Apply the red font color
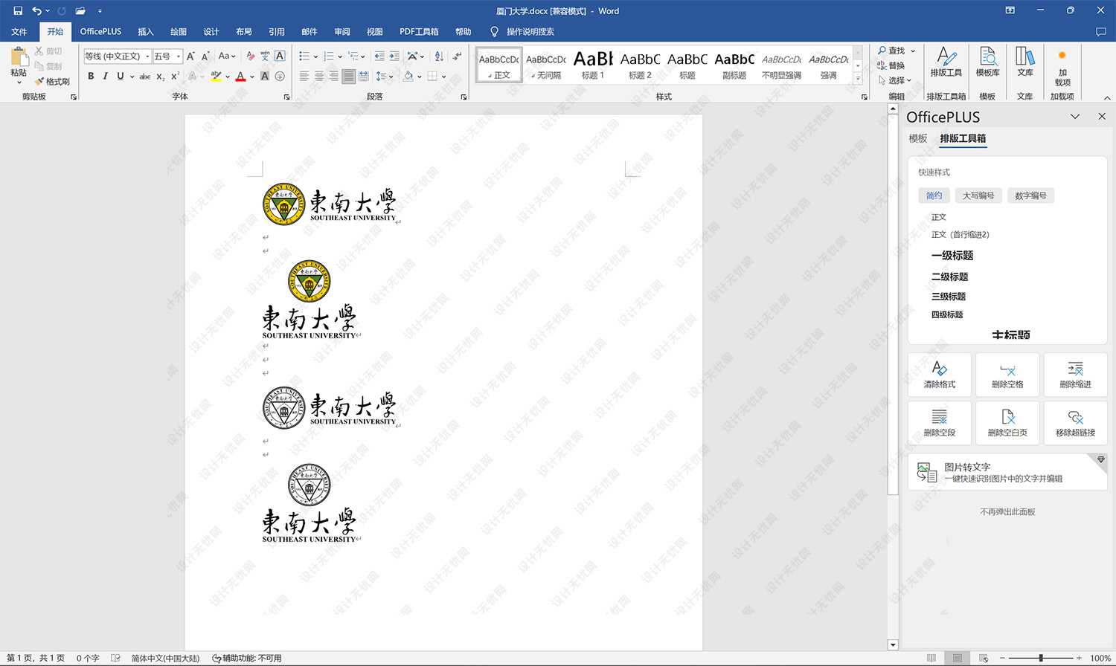This screenshot has width=1116, height=666. pyautogui.click(x=240, y=76)
